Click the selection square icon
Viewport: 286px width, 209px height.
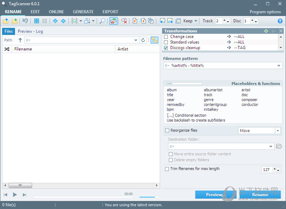pos(74,21)
